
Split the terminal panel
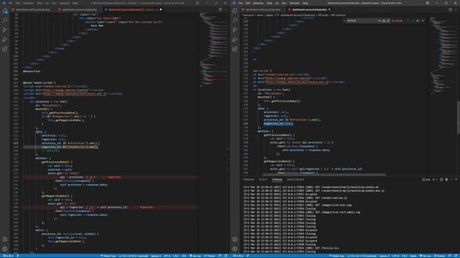(441, 180)
